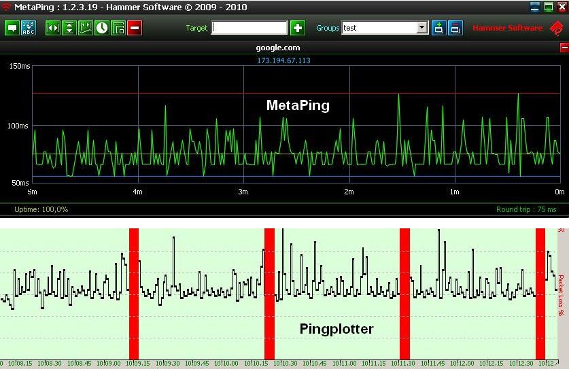Remove the google.com graph via red minus
The height and width of the screenshot is (369, 569).
(564, 48)
